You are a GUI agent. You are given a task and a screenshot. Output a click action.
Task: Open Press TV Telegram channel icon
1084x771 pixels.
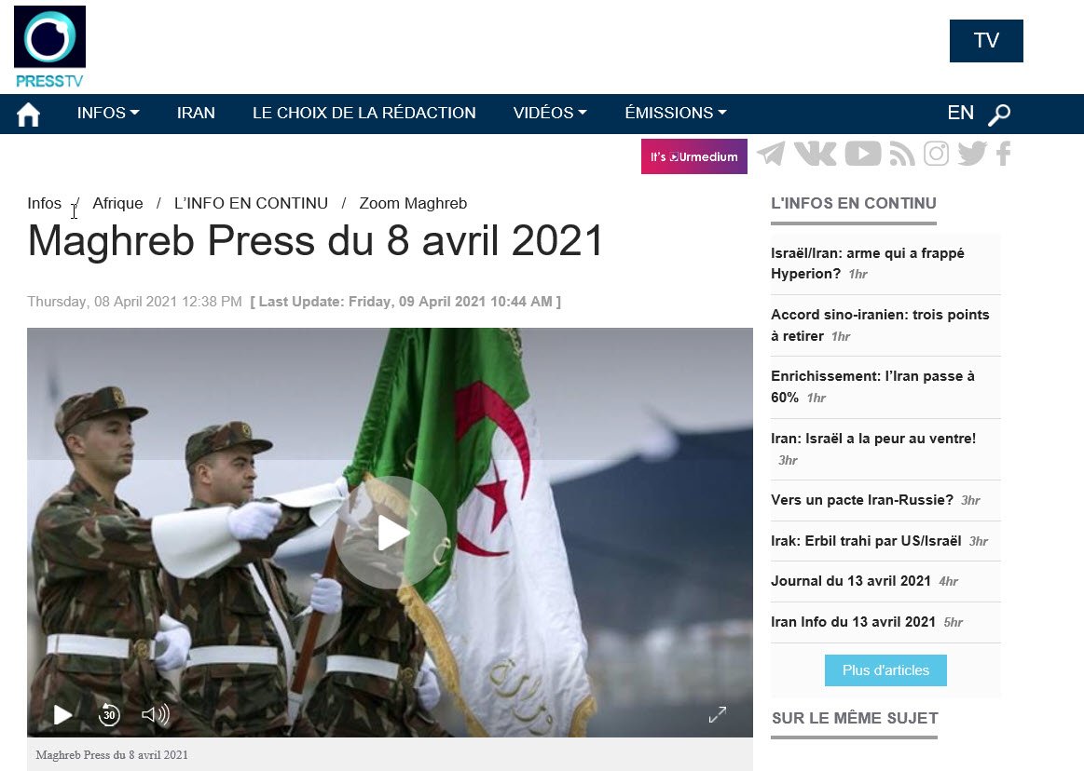coord(771,154)
